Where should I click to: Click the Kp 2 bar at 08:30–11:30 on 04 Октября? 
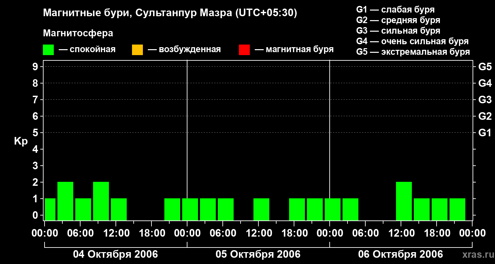(101, 201)
